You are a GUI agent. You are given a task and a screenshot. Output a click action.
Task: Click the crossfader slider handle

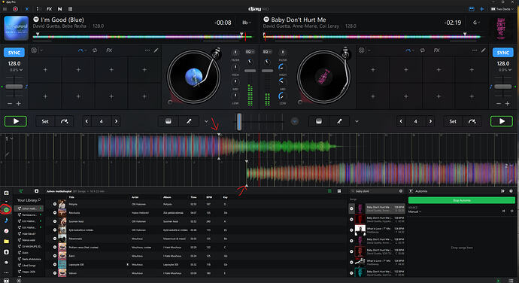[239, 122]
